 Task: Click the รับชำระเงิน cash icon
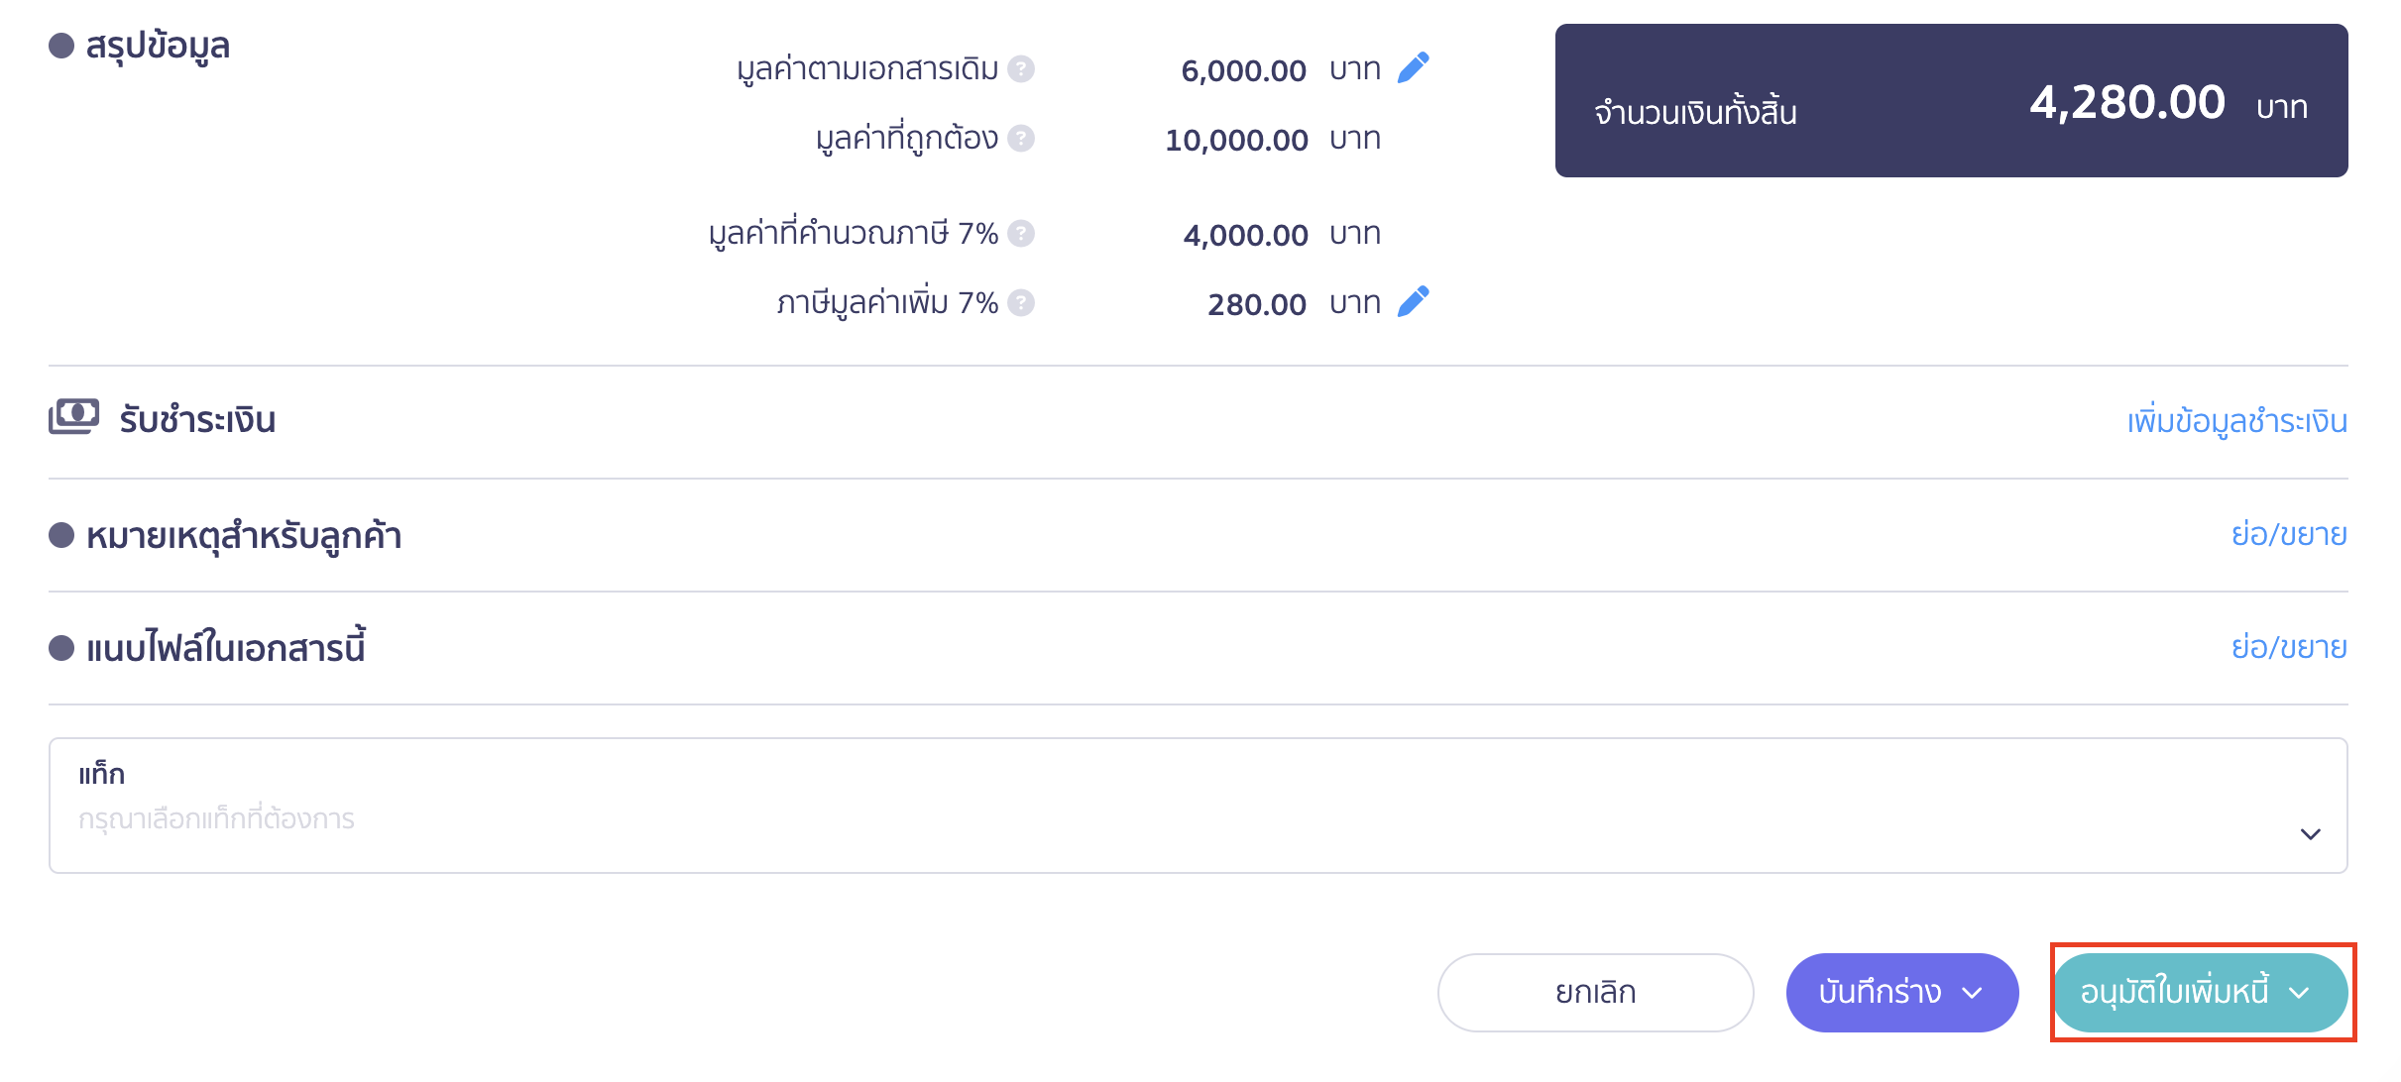click(x=74, y=417)
